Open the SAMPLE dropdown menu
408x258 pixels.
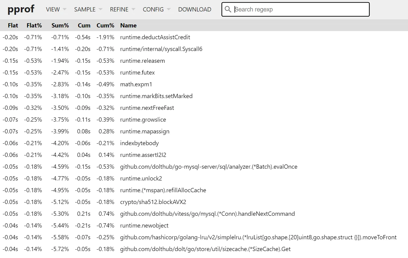[88, 9]
